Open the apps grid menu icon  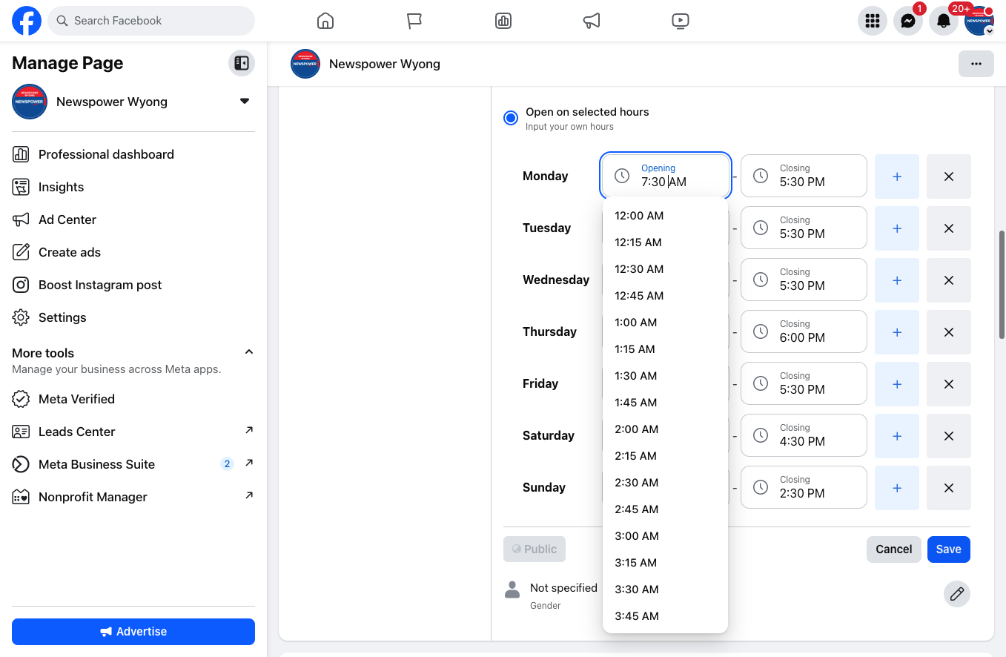coord(873,21)
